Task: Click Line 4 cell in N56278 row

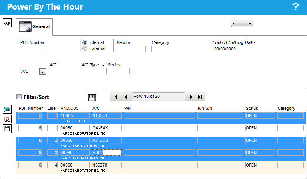Action: [x=52, y=165]
